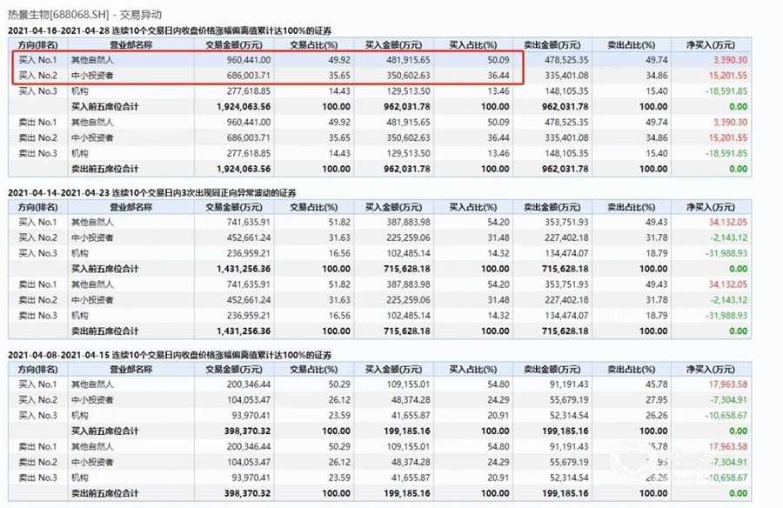Select 16.56 in the 买入 No.3 row
The image size is (783, 508).
point(339,253)
